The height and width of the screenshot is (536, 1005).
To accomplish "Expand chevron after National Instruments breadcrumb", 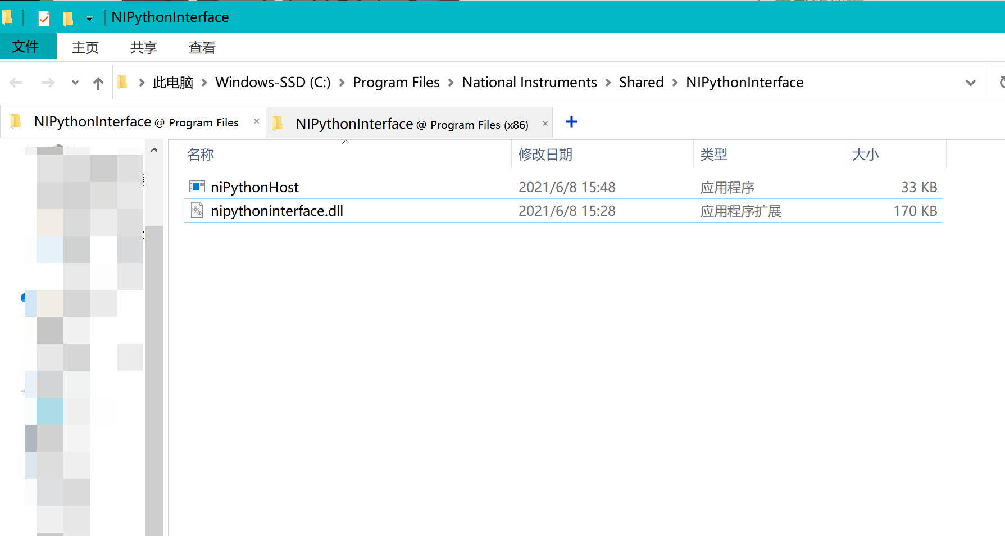I will pos(608,83).
